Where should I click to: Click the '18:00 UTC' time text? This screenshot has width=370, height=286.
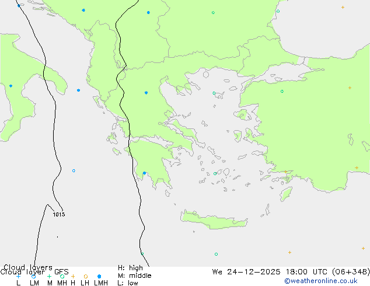[308, 272]
